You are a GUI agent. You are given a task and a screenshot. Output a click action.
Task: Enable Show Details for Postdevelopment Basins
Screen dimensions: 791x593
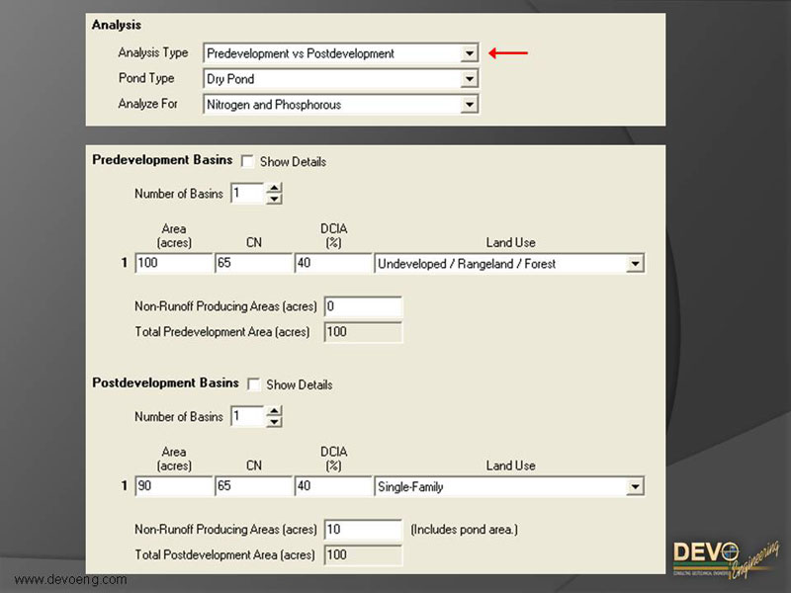tap(253, 384)
